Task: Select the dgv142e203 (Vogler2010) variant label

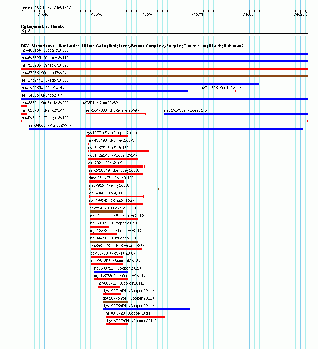Action: tap(113, 156)
